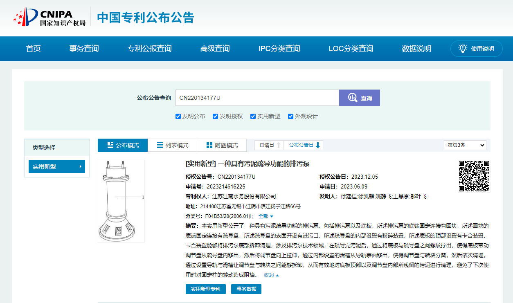
Task: Open 专利公报查询 menu item
Action: tap(150, 49)
